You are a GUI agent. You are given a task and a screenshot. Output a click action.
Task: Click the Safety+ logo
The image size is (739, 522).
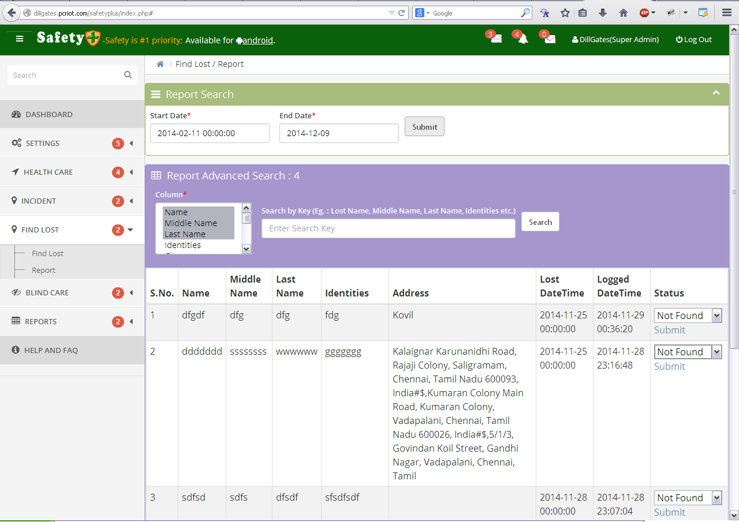tap(68, 38)
